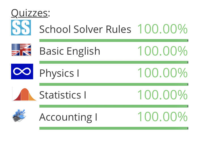Click the Accounting I green progress bar
The image size is (211, 141).
(x=113, y=128)
